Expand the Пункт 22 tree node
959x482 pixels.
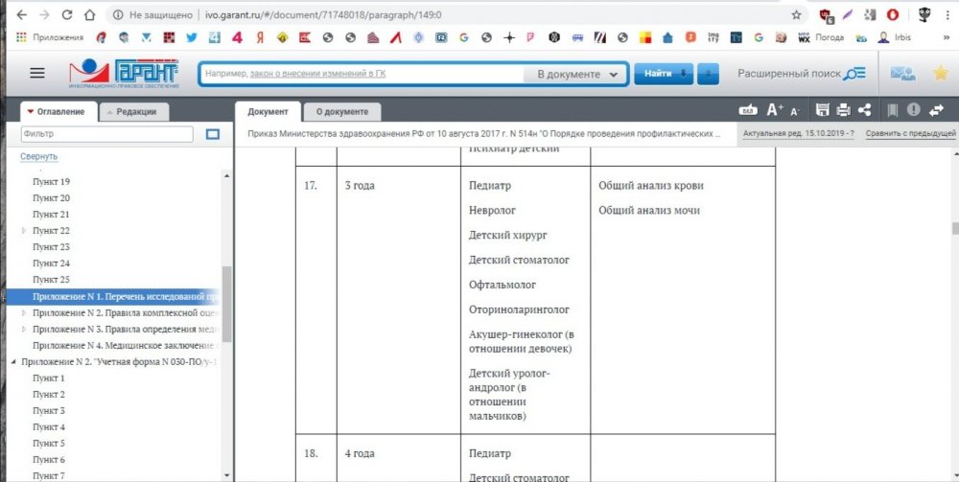pos(24,231)
